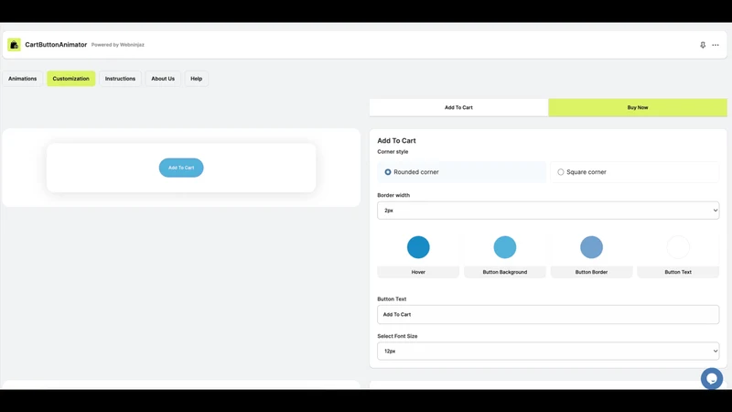The image size is (732, 412).
Task: Go to the About Us tab
Action: click(163, 79)
